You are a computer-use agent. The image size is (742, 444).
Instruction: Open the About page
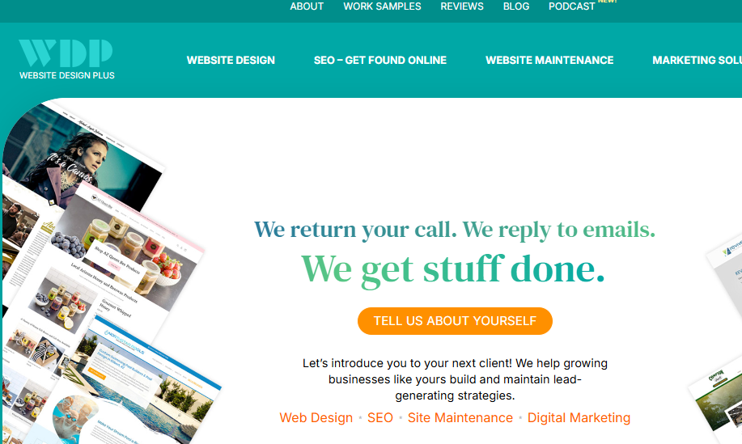click(x=307, y=6)
